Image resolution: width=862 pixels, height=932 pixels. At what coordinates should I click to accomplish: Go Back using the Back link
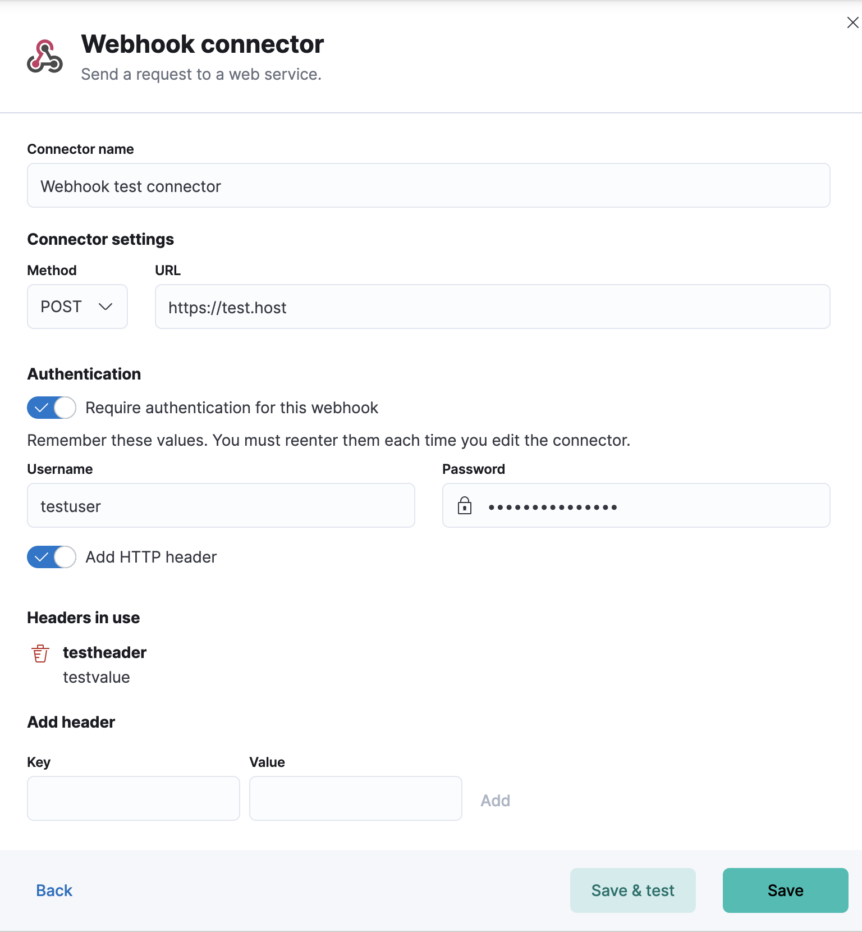pos(53,890)
